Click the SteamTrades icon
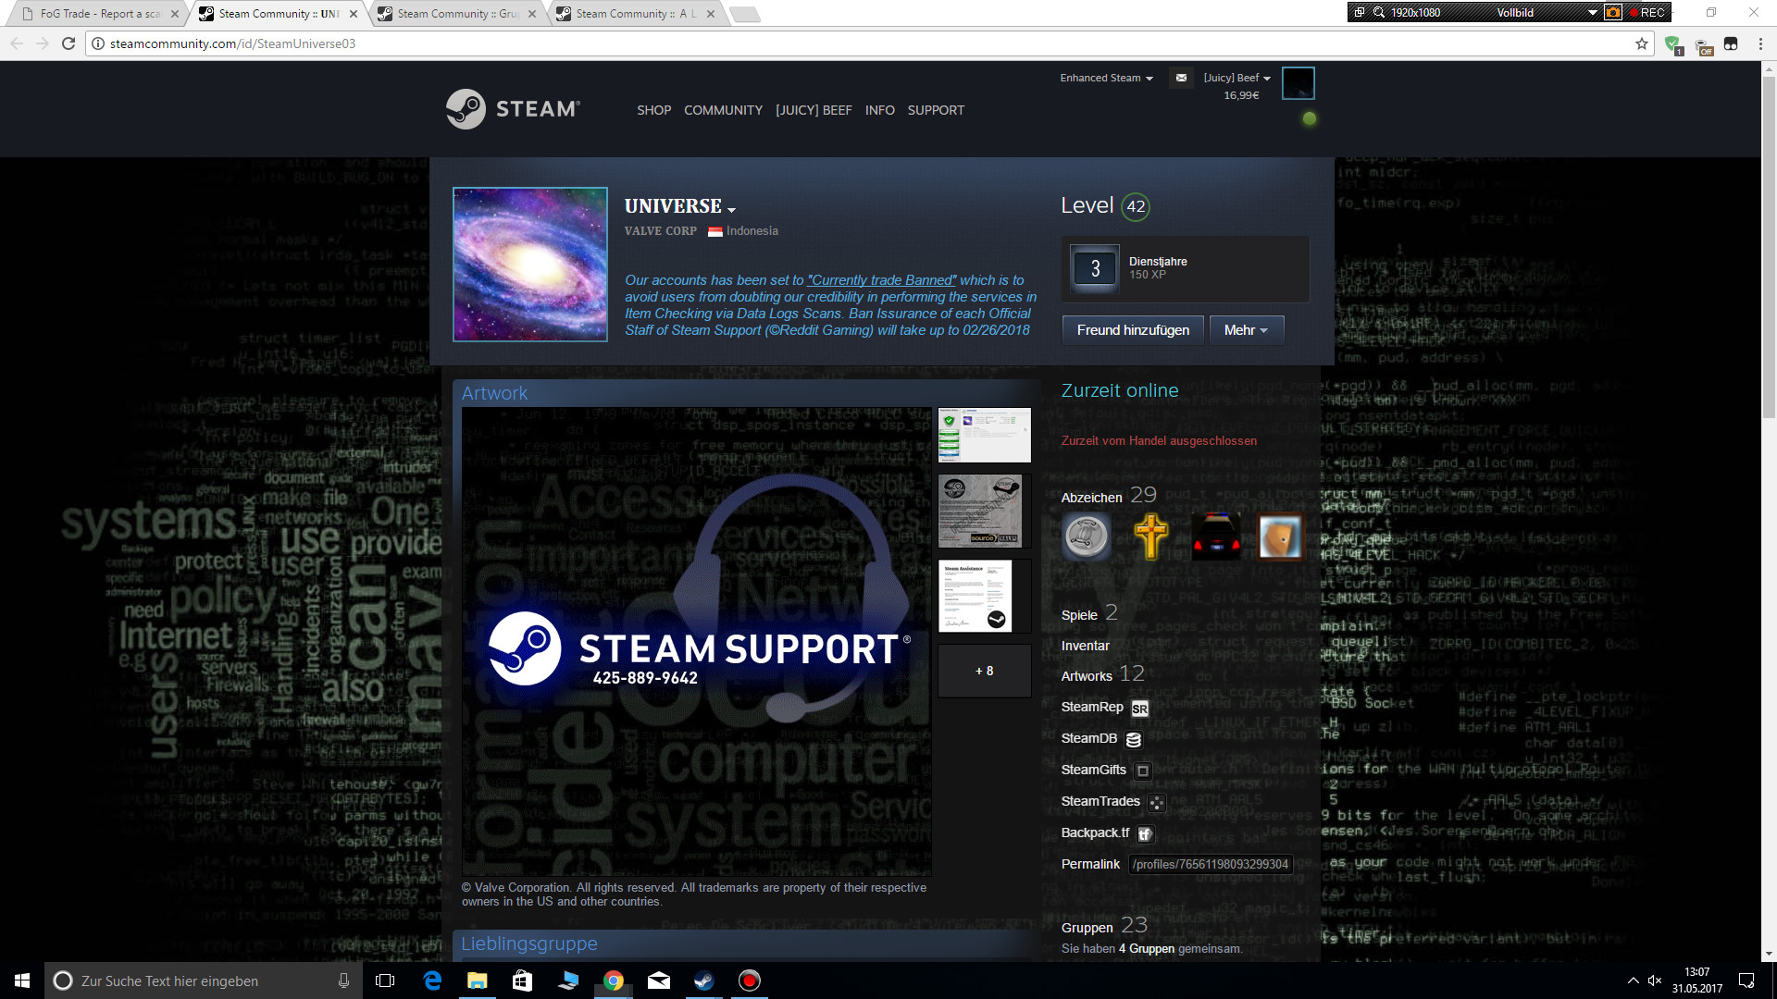Screen dimensions: 1777x999 [1157, 803]
